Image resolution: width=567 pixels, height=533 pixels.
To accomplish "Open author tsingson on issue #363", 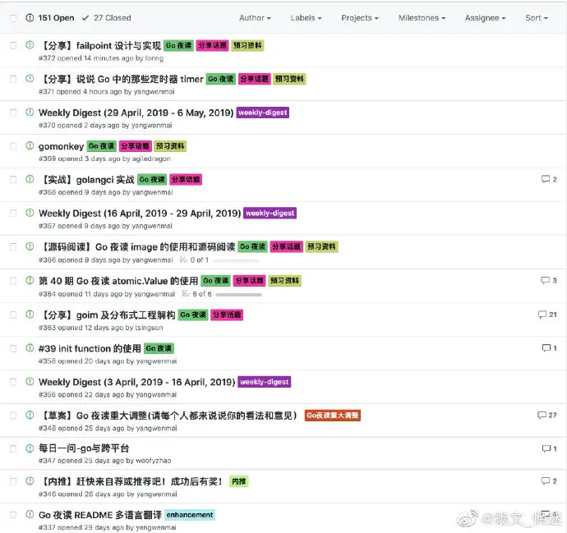I will click(x=149, y=328).
